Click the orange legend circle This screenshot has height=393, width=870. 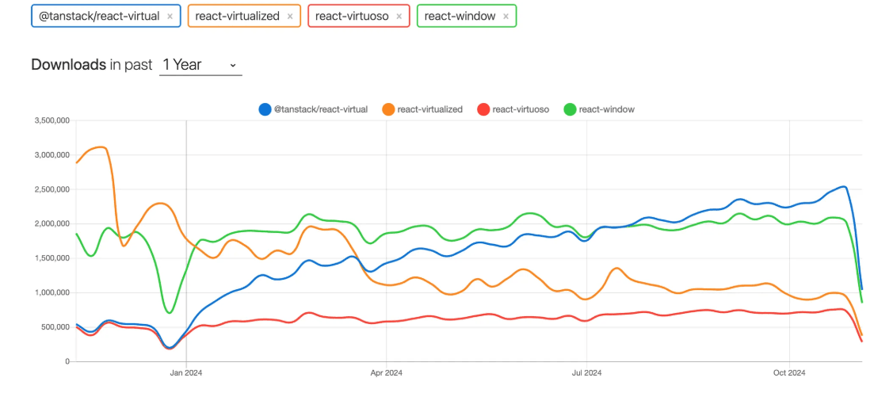[387, 109]
